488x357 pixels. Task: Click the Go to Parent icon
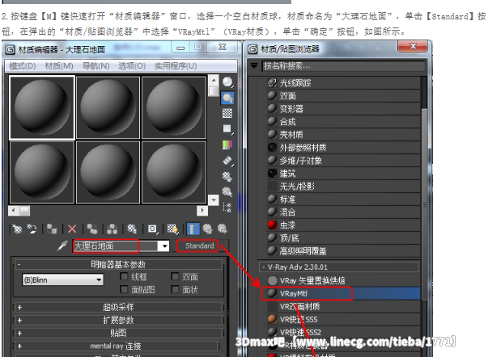point(208,229)
